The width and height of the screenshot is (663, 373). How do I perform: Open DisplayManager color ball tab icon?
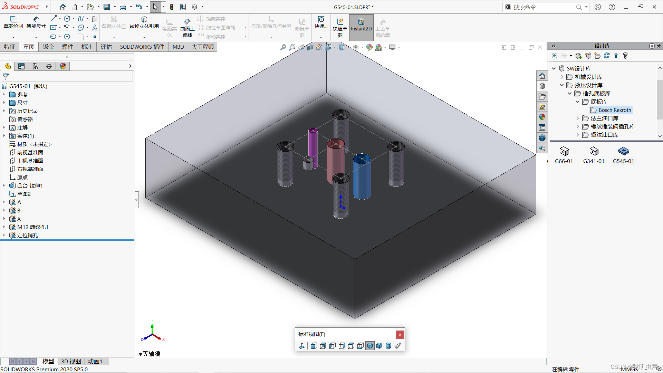[63, 66]
